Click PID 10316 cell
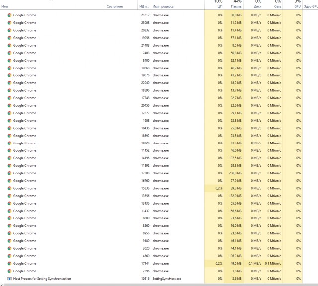Viewport: 318px width, 286px height. coord(145,279)
